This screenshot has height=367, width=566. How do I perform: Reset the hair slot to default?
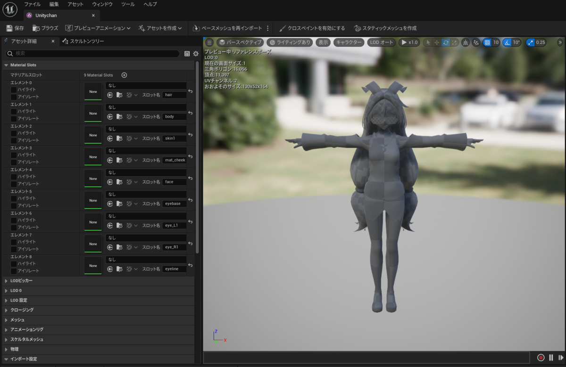pos(191,91)
